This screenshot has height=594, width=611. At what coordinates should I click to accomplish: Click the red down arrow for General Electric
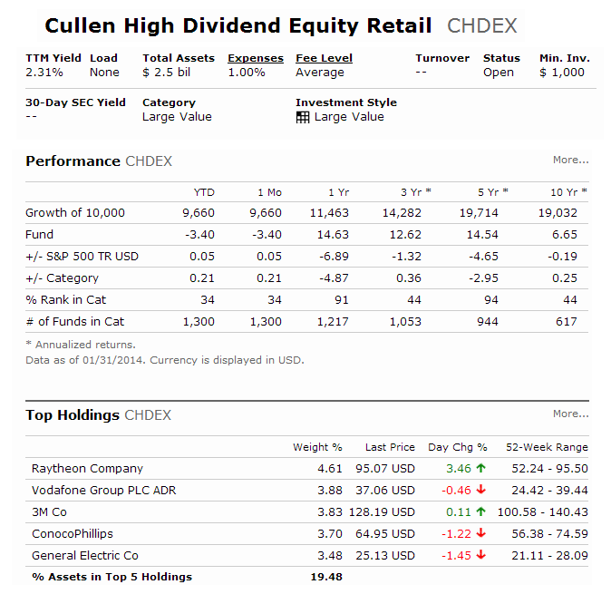pyautogui.click(x=481, y=555)
